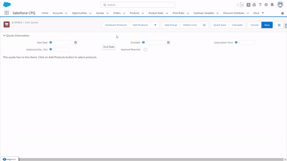Open the Favorites list dropdown arrow
This screenshot has width=287, height=161.
[242, 5]
